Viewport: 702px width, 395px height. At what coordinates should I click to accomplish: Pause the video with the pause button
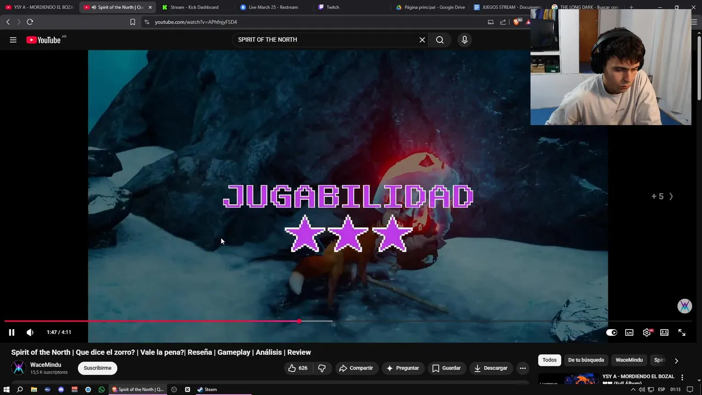pyautogui.click(x=12, y=332)
